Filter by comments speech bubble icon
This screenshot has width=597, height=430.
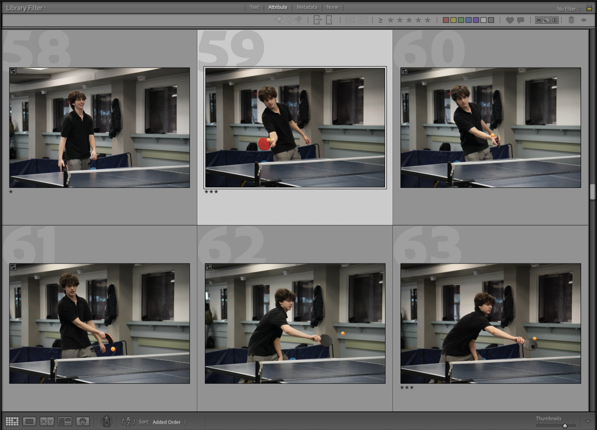click(520, 20)
